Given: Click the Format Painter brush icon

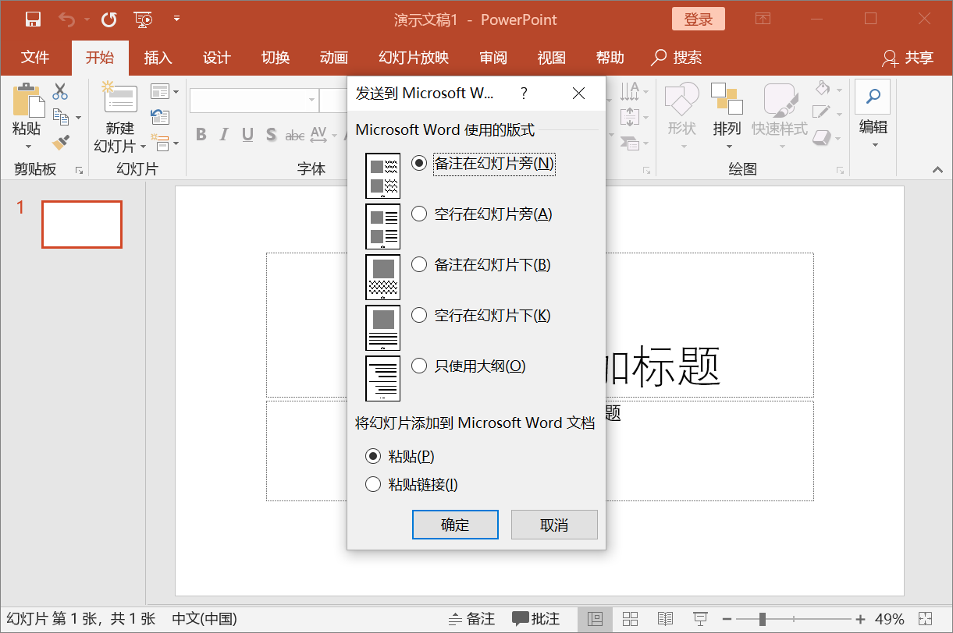Looking at the screenshot, I should click(60, 143).
